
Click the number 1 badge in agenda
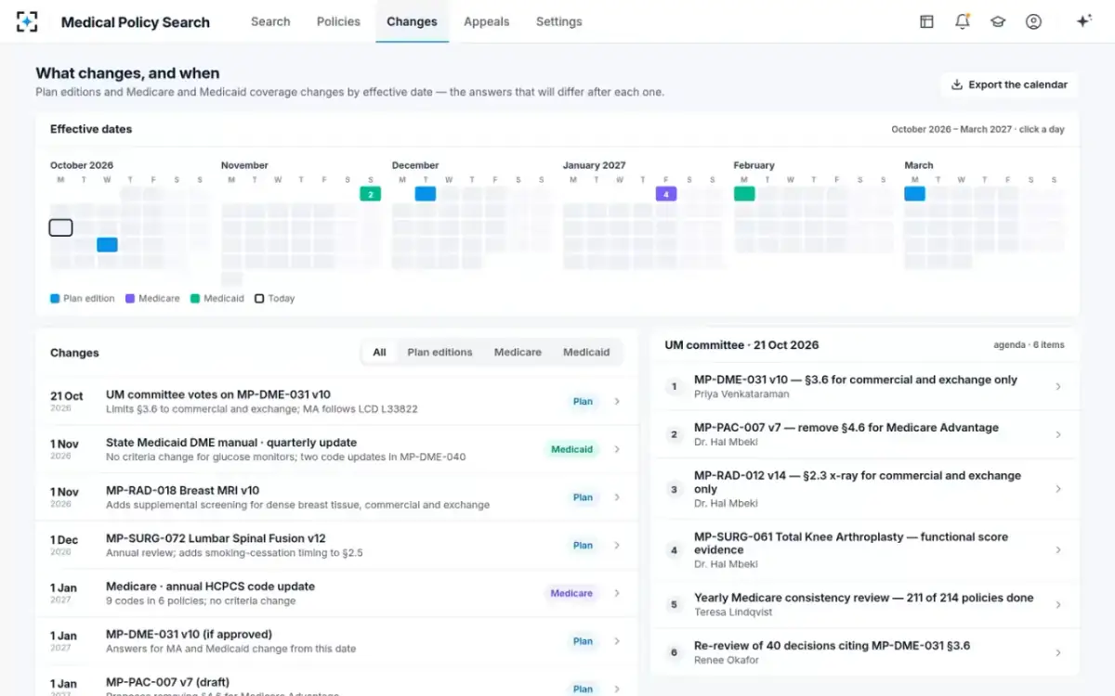675,386
